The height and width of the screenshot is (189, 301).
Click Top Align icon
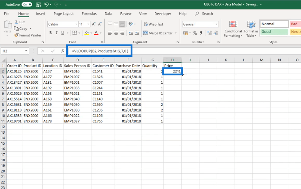click(110, 24)
